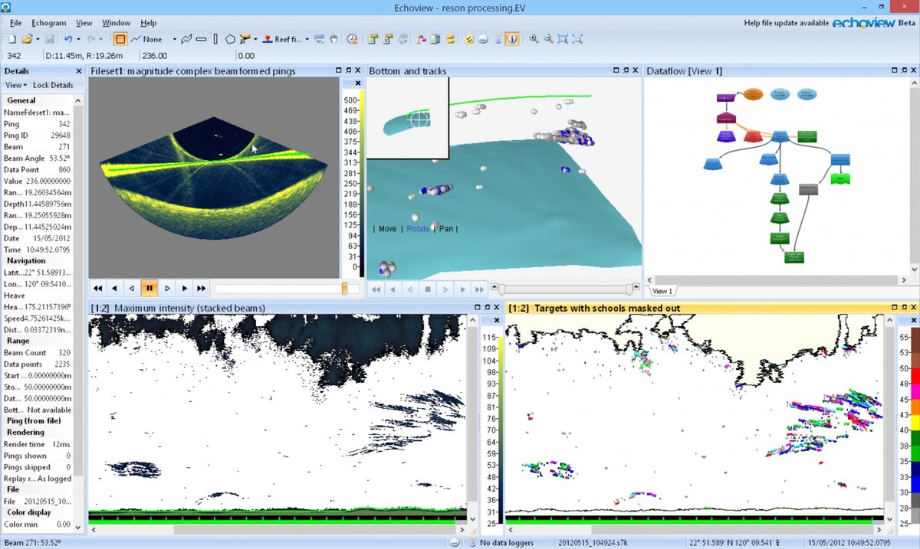This screenshot has height=549, width=920.
Task: Click the gray node in Dataflow
Action: pos(807,188)
